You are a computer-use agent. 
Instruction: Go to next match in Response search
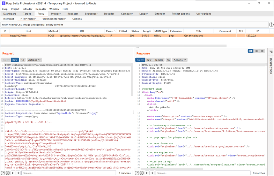point(152,173)
